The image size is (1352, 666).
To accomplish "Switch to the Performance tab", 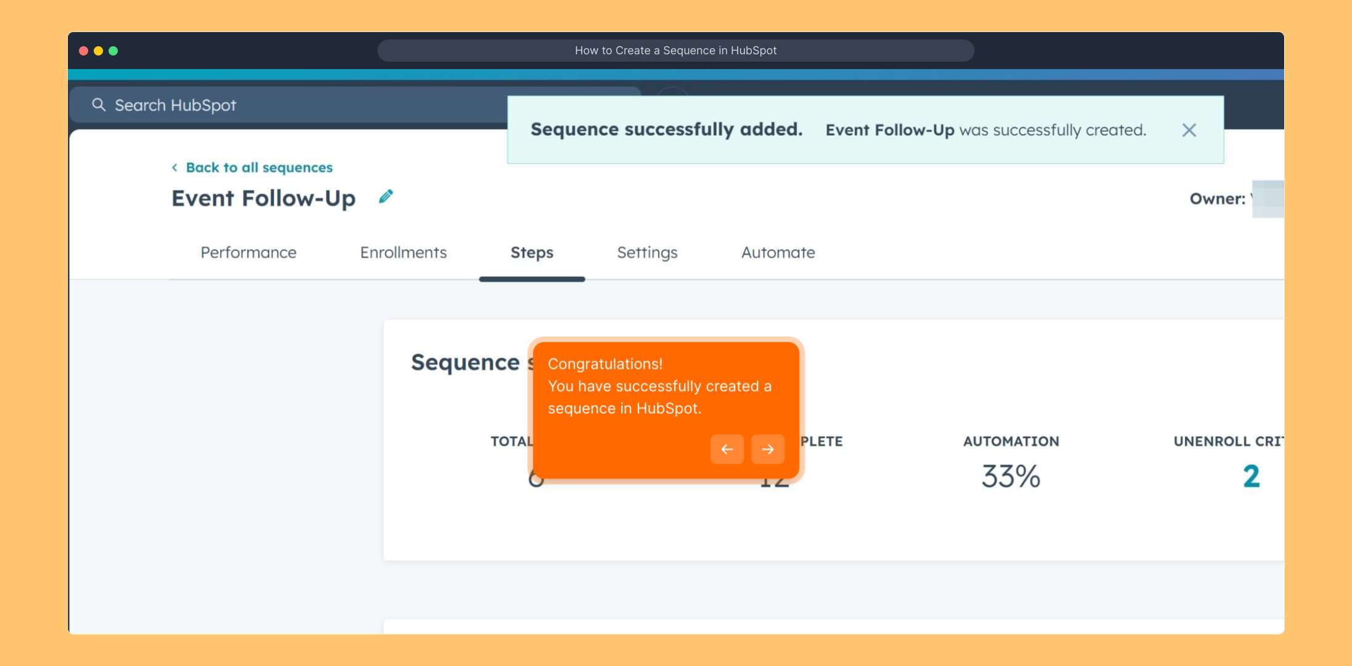I will 248,253.
